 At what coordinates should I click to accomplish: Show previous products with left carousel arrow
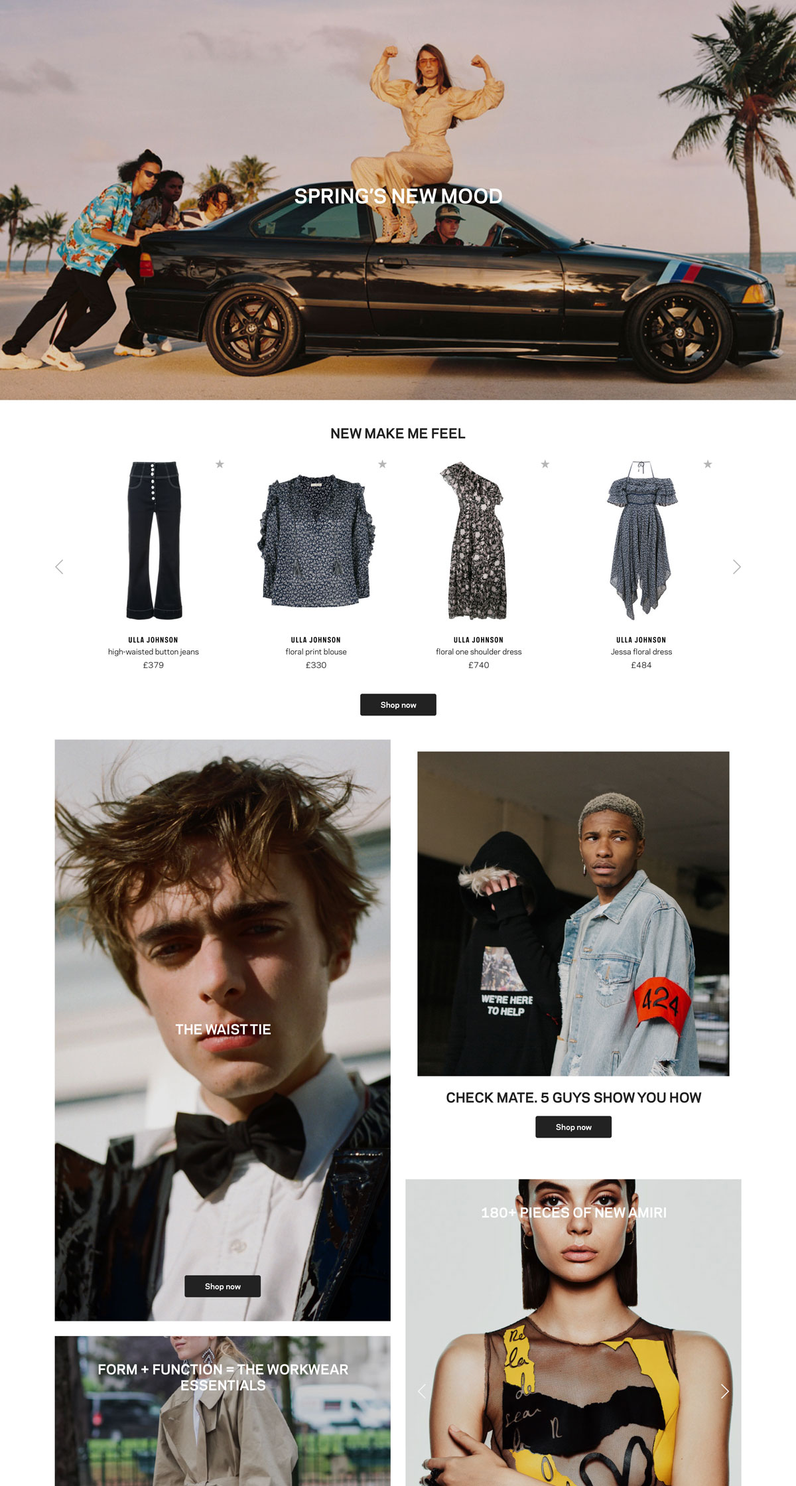click(x=60, y=567)
